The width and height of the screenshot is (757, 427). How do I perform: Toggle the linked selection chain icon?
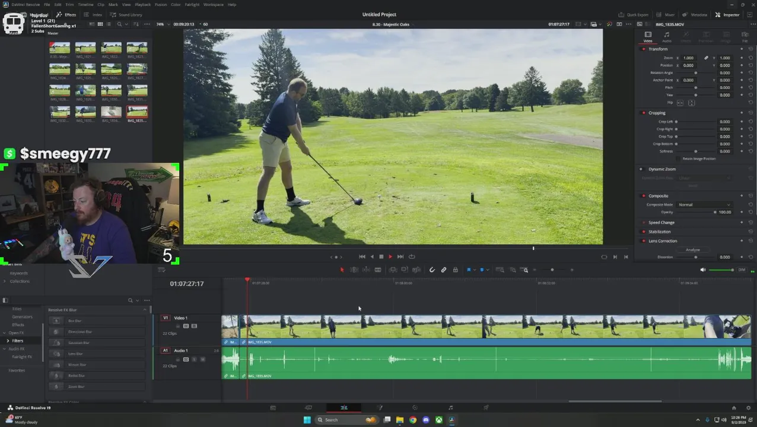pyautogui.click(x=443, y=270)
